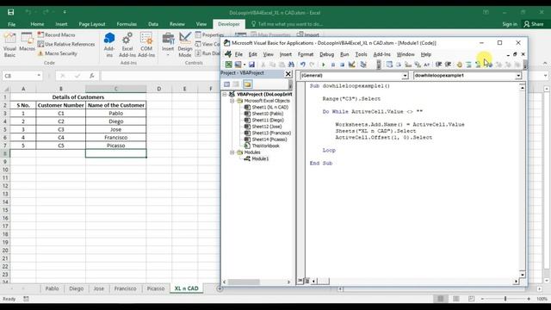Click COM Add-ins icon
The image size is (551, 310).
(146, 45)
